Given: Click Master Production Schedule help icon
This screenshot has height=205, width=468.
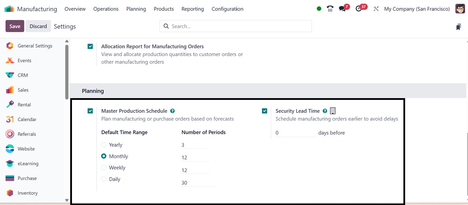Looking at the screenshot, I should click(x=172, y=111).
